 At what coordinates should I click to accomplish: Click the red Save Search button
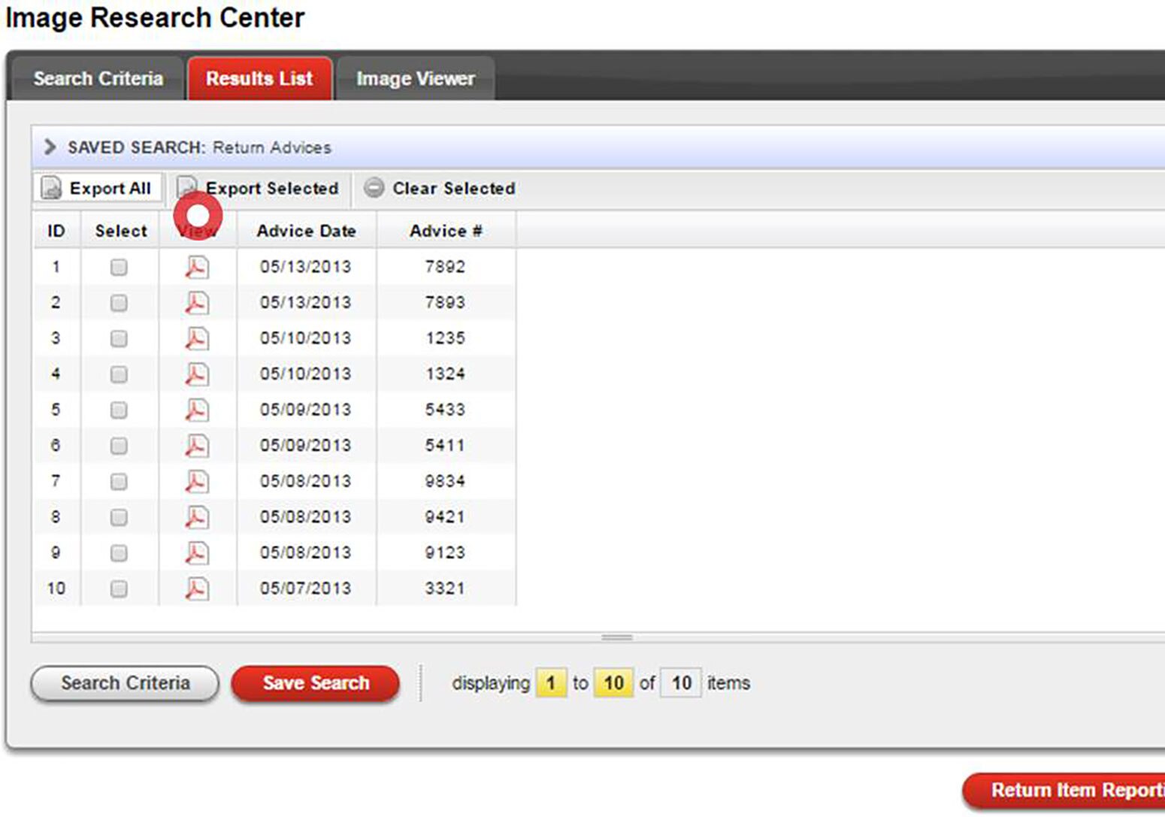click(316, 683)
